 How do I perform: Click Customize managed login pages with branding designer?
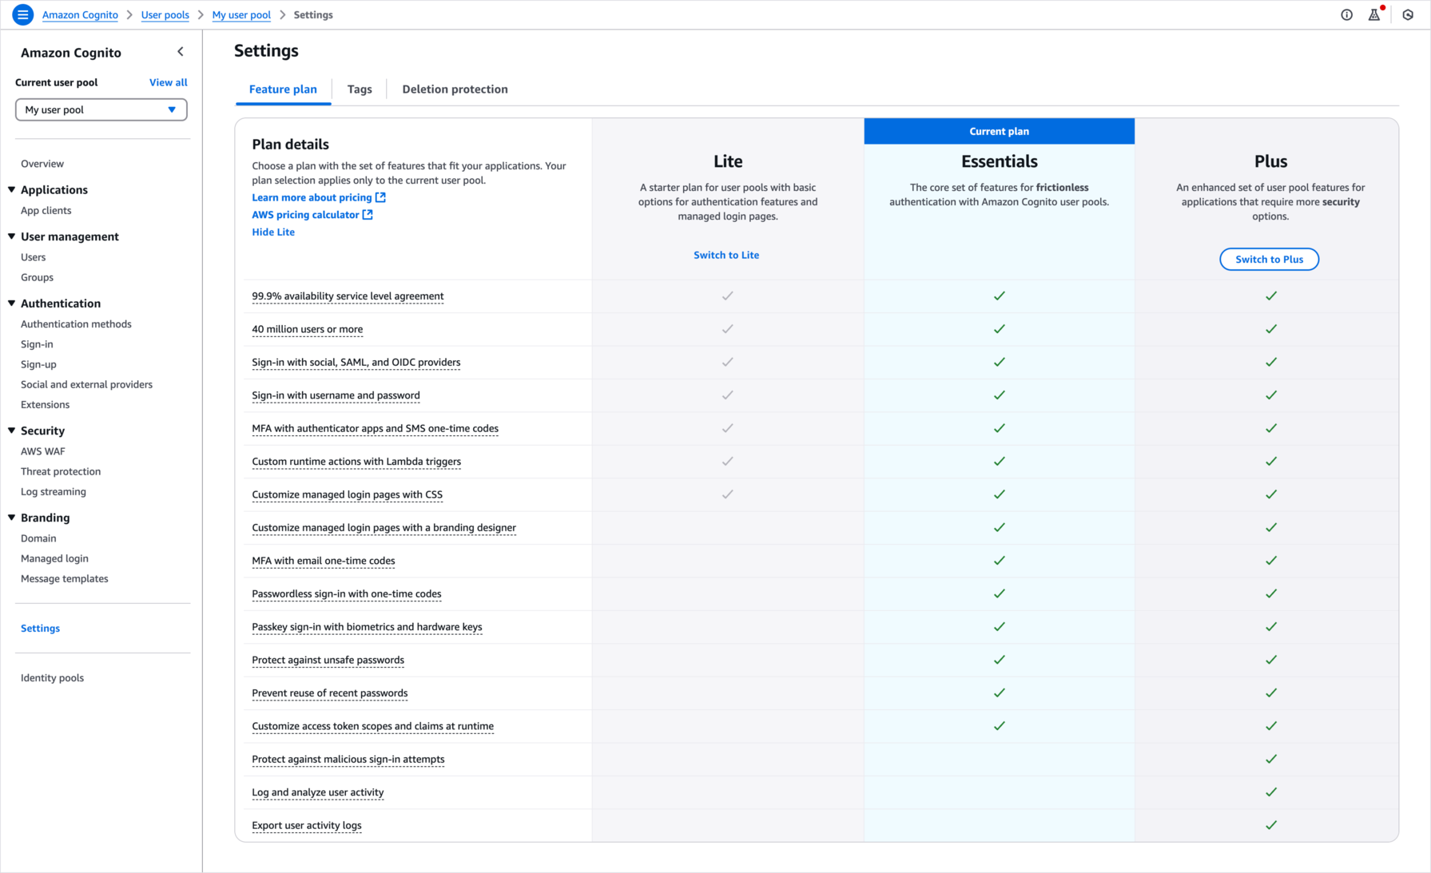point(384,528)
